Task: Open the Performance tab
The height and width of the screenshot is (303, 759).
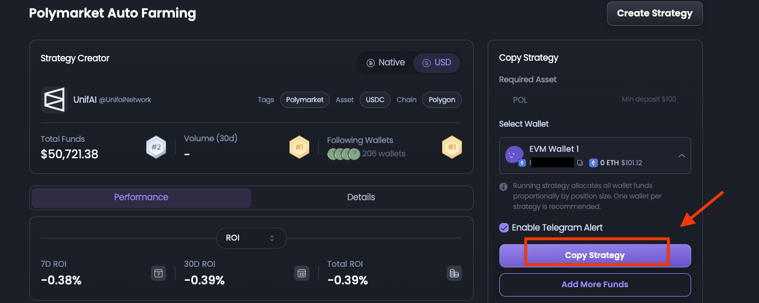Action: 141,197
